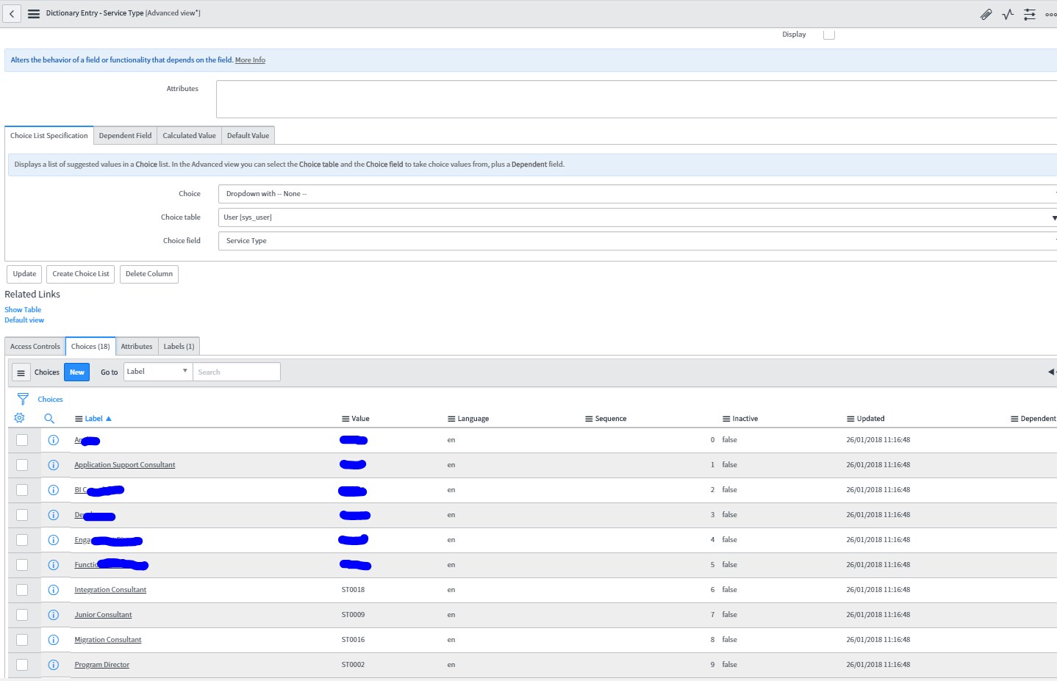Sort by the Label column header
The width and height of the screenshot is (1057, 681).
(x=93, y=419)
